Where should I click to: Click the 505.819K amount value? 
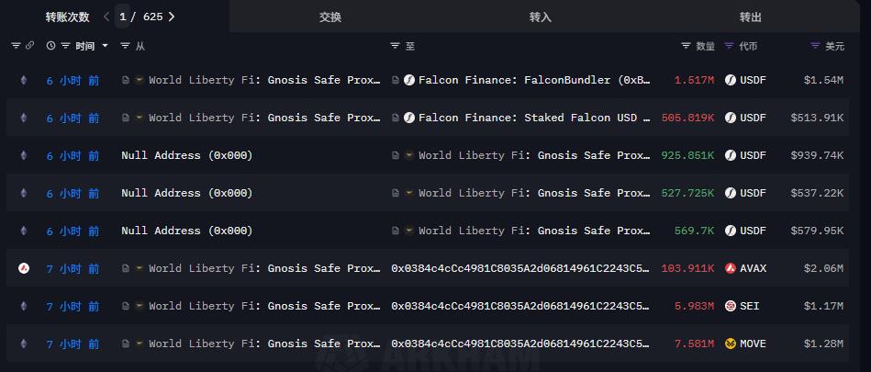click(687, 118)
